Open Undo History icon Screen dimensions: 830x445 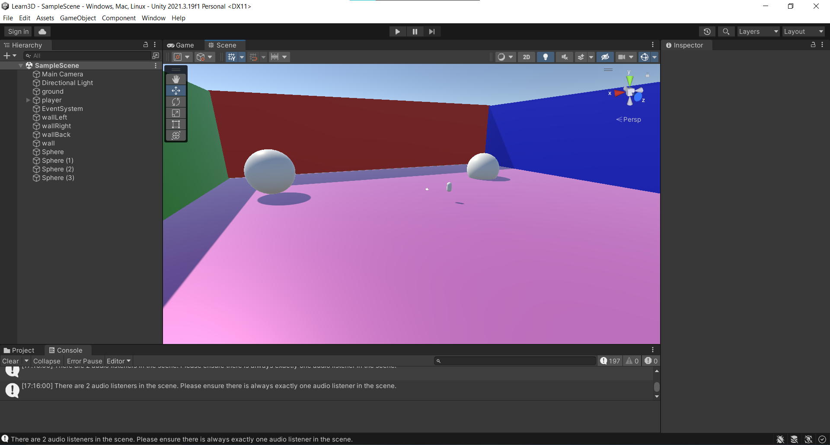(707, 32)
